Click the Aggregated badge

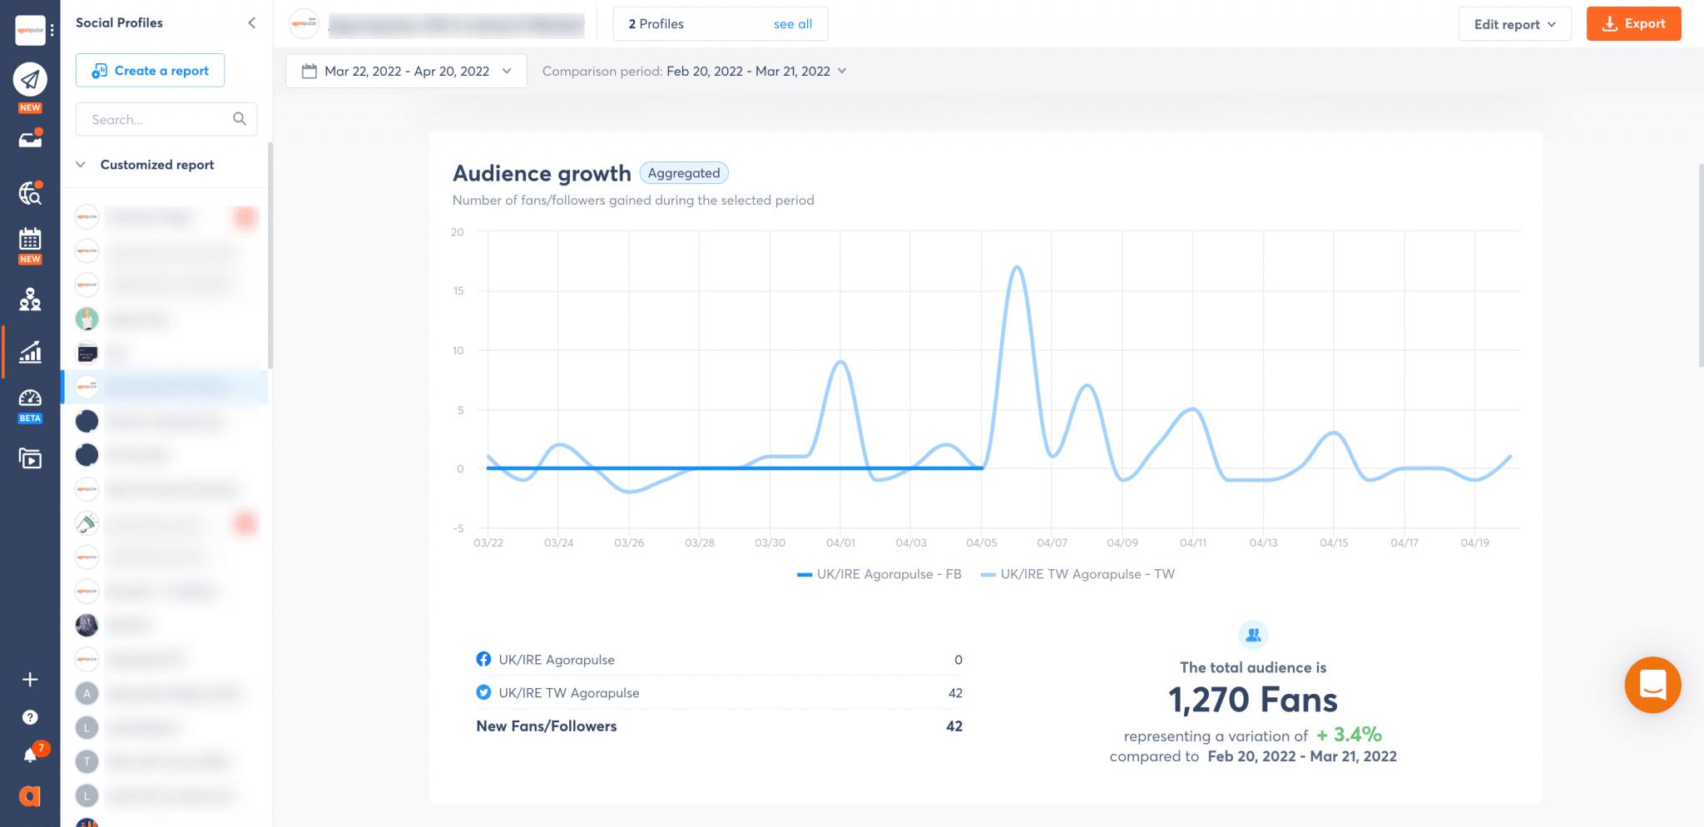[x=684, y=173]
